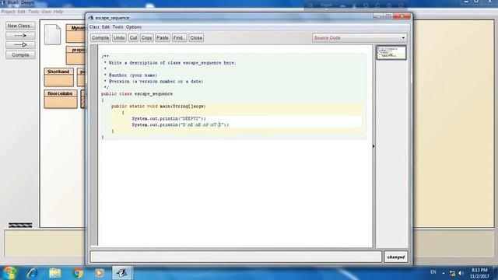Image resolution: width=498 pixels, height=280 pixels.
Task: Open the editor Edit menu
Action: [106, 27]
